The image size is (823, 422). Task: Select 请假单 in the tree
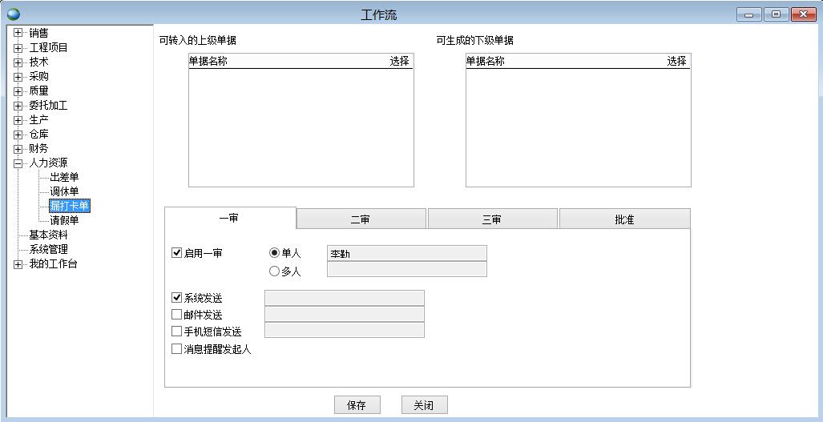(x=64, y=221)
